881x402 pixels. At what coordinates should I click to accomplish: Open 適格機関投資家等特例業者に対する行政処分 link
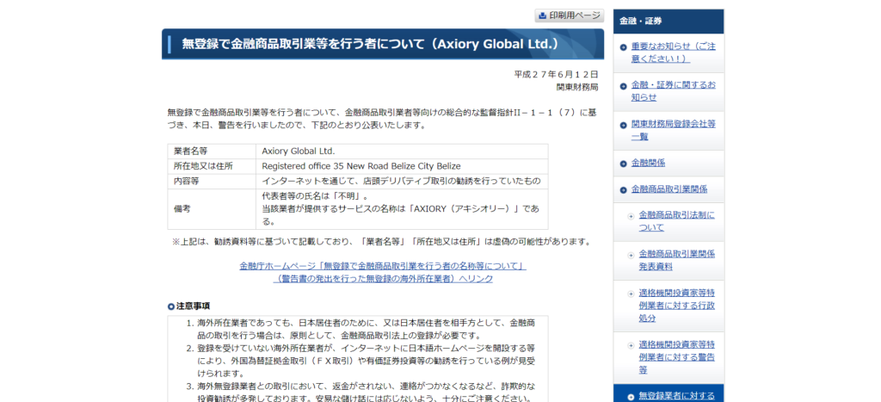pyautogui.click(x=676, y=306)
